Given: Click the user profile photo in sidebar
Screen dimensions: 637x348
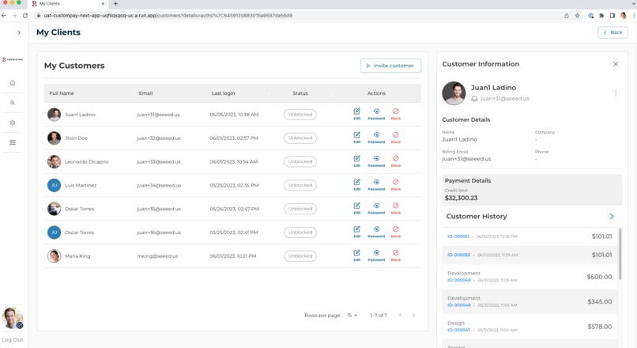Looking at the screenshot, I should pyautogui.click(x=13, y=318).
